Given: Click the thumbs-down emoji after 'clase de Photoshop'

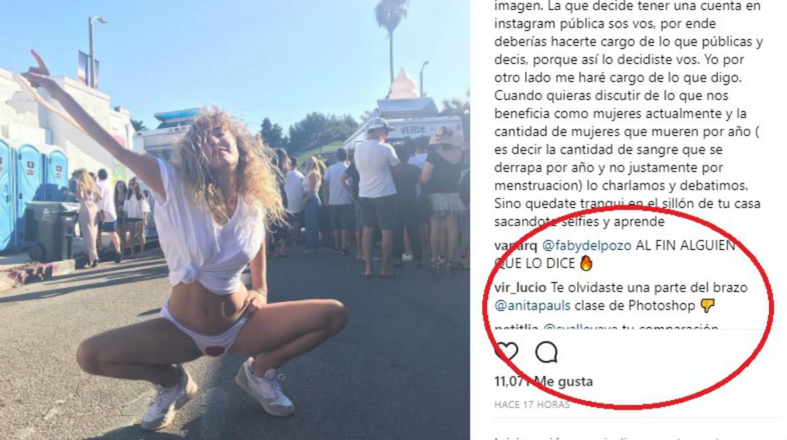Looking at the screenshot, I should [x=708, y=305].
